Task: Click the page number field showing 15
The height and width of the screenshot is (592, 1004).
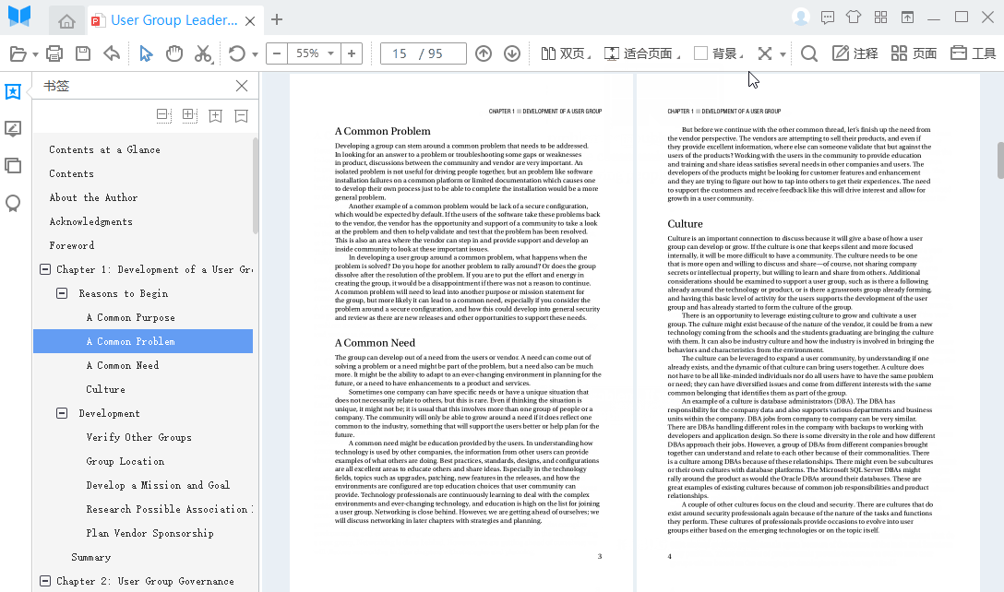Action: click(x=400, y=53)
